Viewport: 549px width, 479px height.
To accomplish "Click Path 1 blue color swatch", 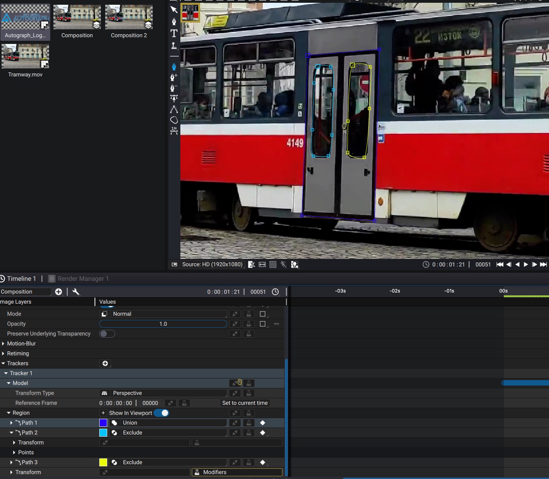I will click(x=103, y=423).
